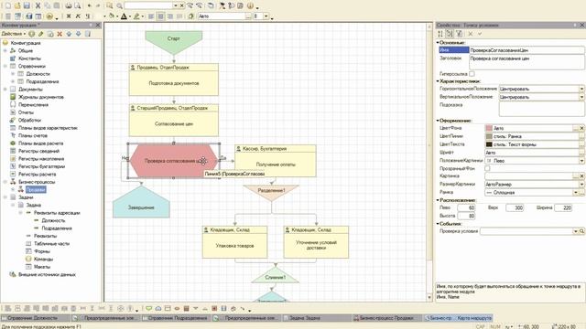The height and width of the screenshot is (329, 586).
Task: Select the Документы tree item
Action: [30, 90]
